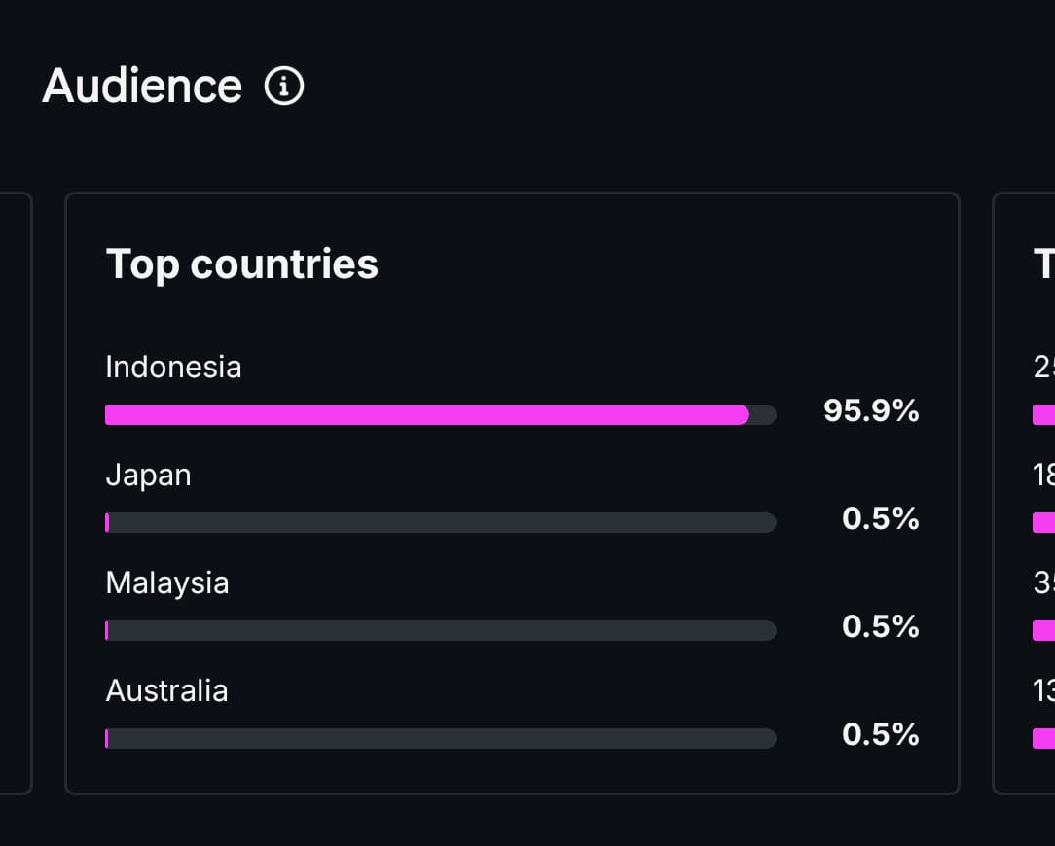
Task: Click the cut-off title of the right-hand card
Action: point(1044,264)
